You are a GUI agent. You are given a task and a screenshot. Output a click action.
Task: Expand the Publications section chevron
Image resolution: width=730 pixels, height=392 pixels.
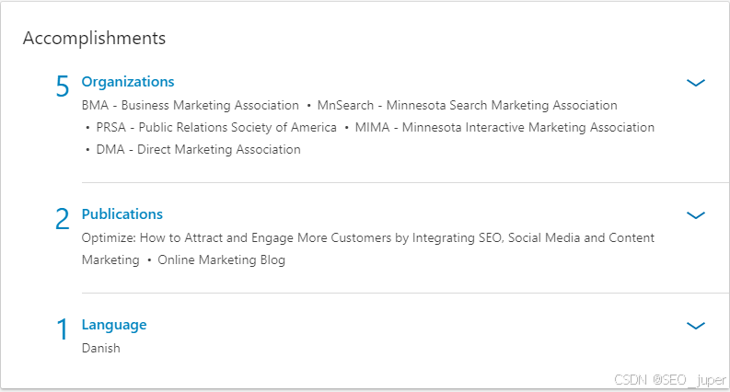696,215
